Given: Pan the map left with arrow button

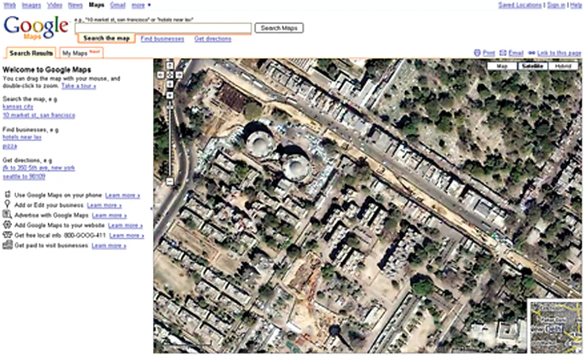Looking at the screenshot, I should [160, 75].
